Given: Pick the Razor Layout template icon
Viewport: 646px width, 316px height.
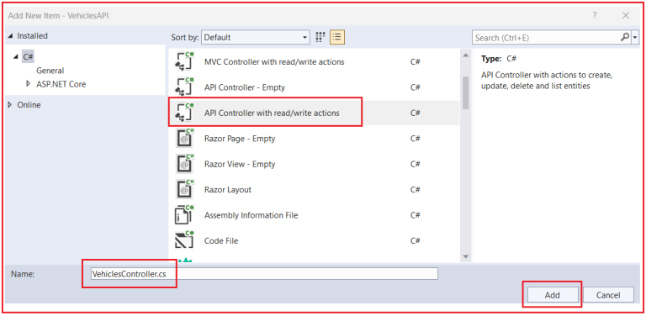Looking at the screenshot, I should pyautogui.click(x=184, y=190).
